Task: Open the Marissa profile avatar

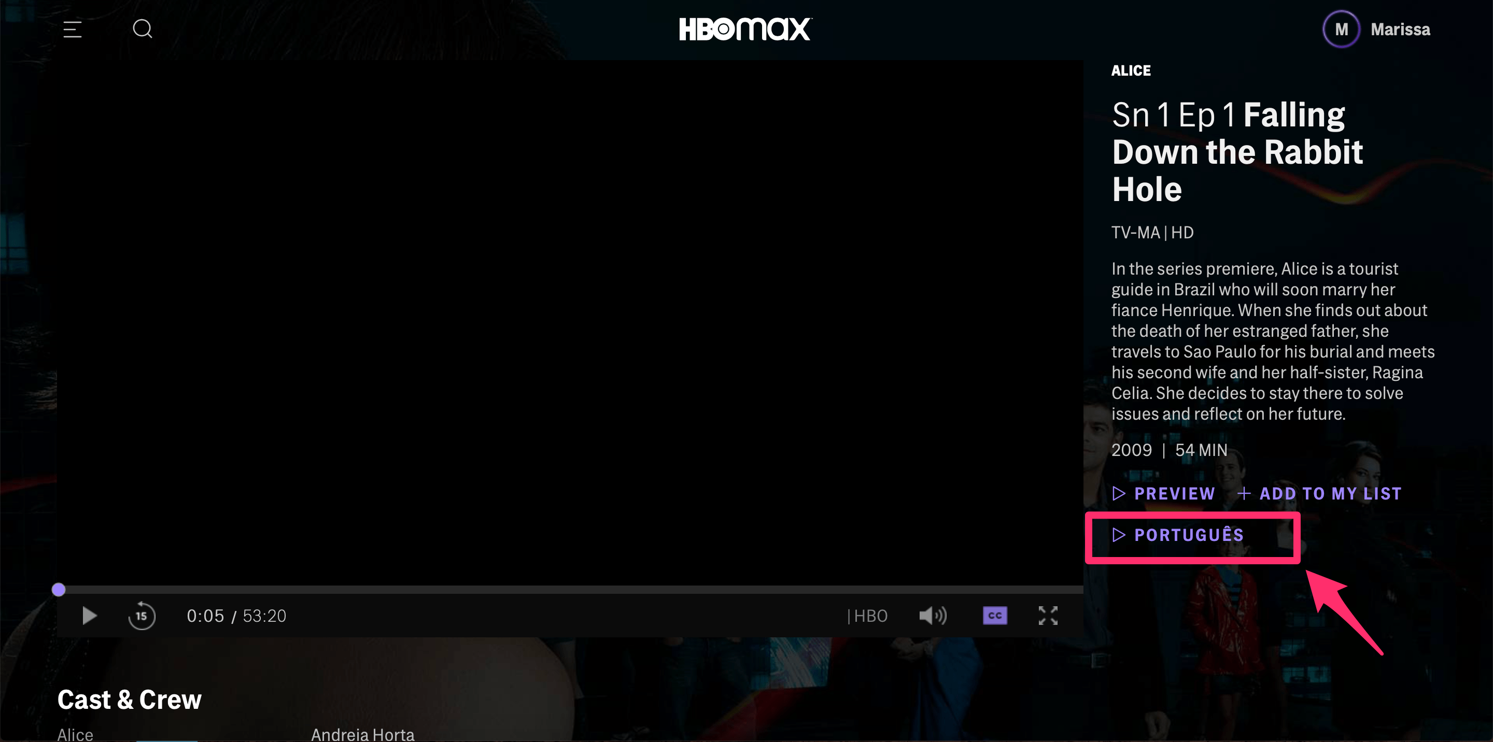Action: coord(1341,29)
